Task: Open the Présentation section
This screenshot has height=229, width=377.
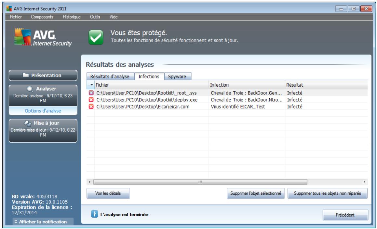Action: tap(43, 75)
